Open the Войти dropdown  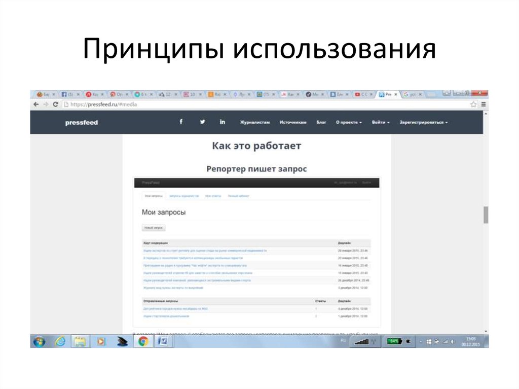pos(380,122)
